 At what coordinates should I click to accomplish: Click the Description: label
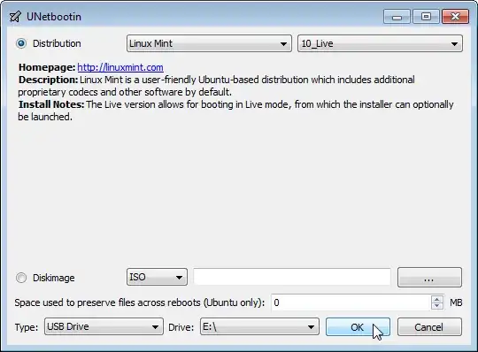point(48,80)
